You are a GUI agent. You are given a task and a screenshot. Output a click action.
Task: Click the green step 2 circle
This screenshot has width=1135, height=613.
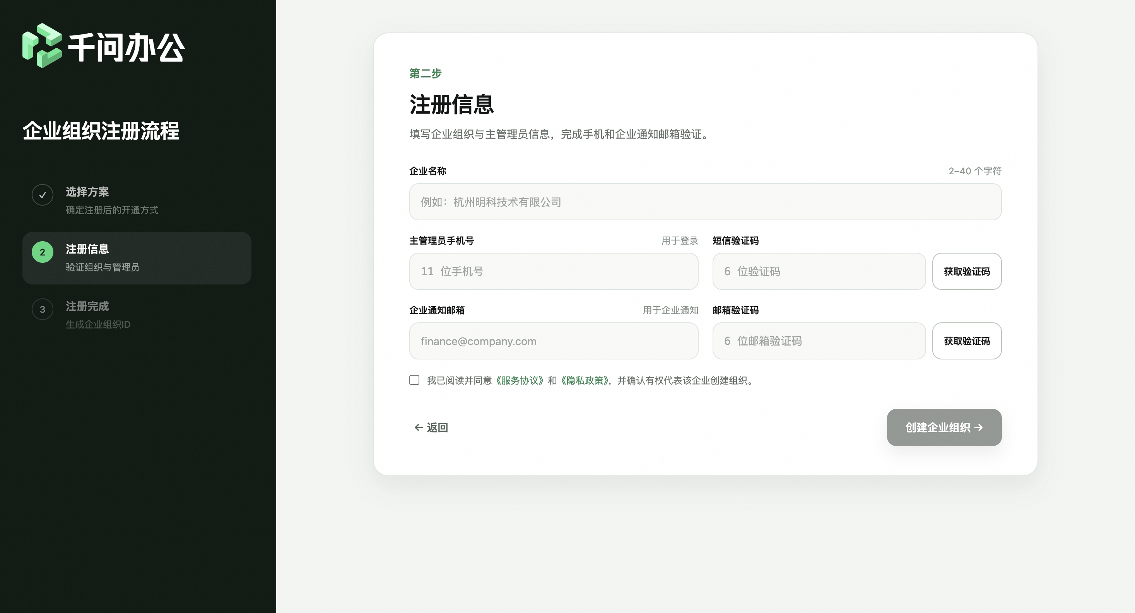coord(42,252)
